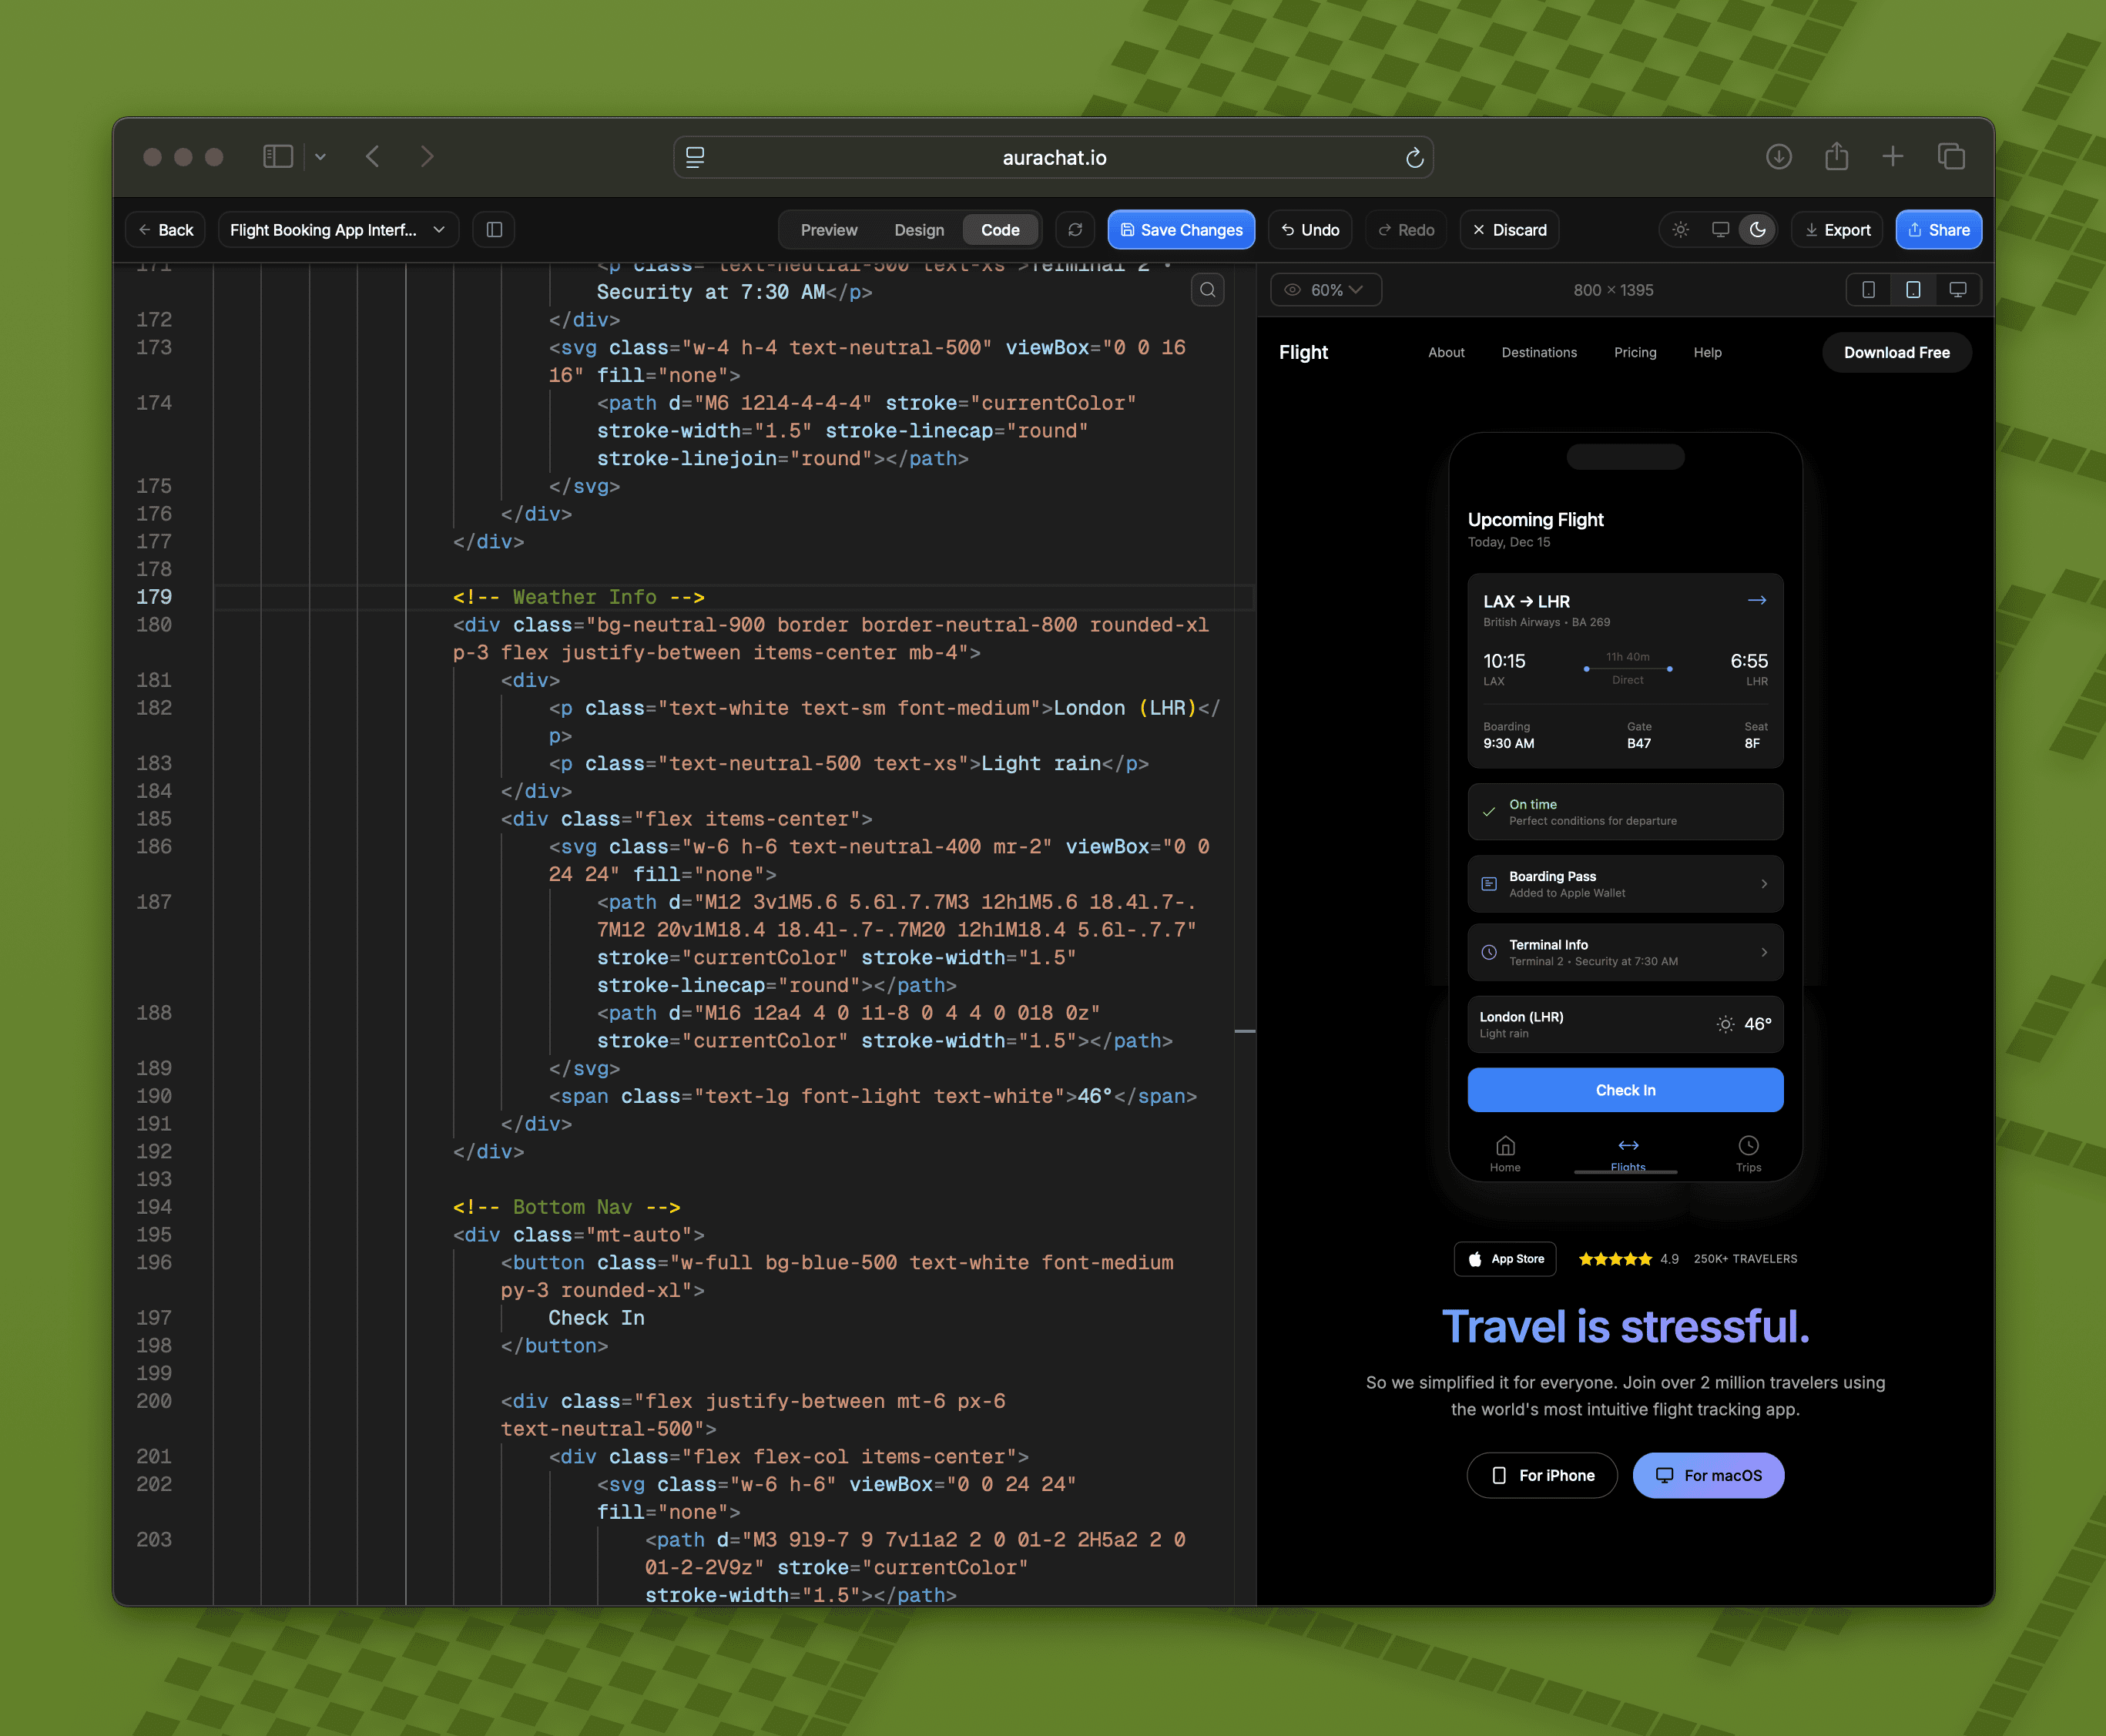This screenshot has width=2106, height=1736.
Task: Select the Code tab
Action: tap(1000, 230)
